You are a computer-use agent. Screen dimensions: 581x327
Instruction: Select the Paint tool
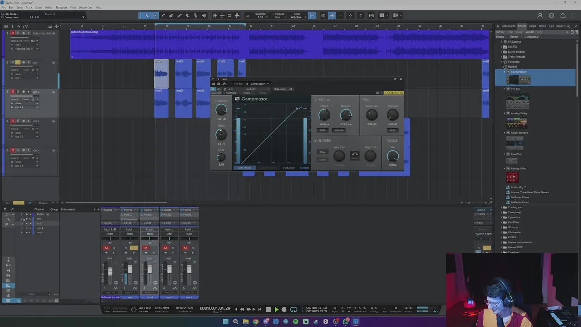(179, 15)
